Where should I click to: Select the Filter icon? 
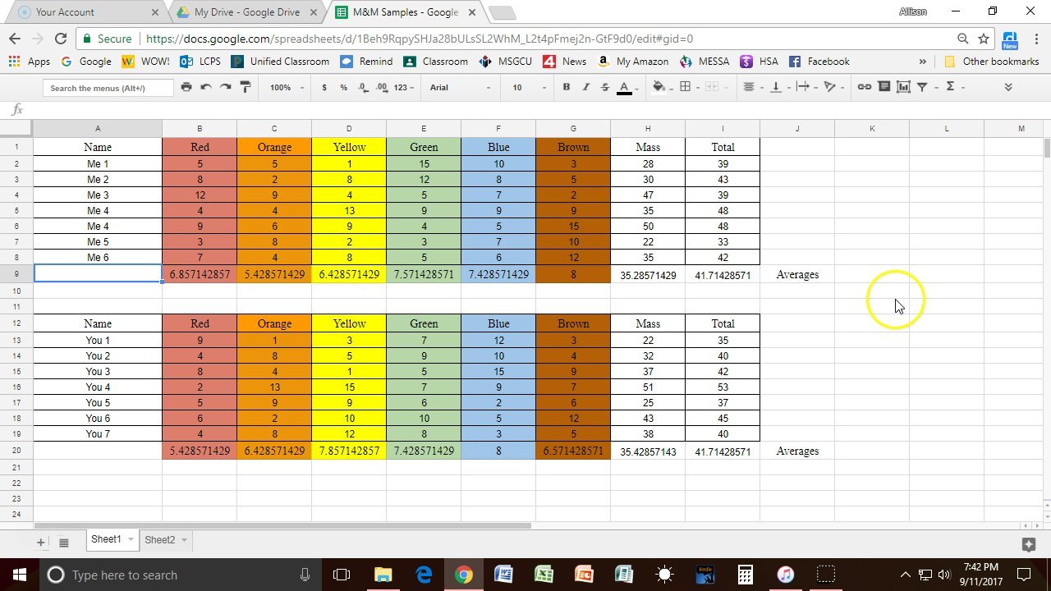921,87
